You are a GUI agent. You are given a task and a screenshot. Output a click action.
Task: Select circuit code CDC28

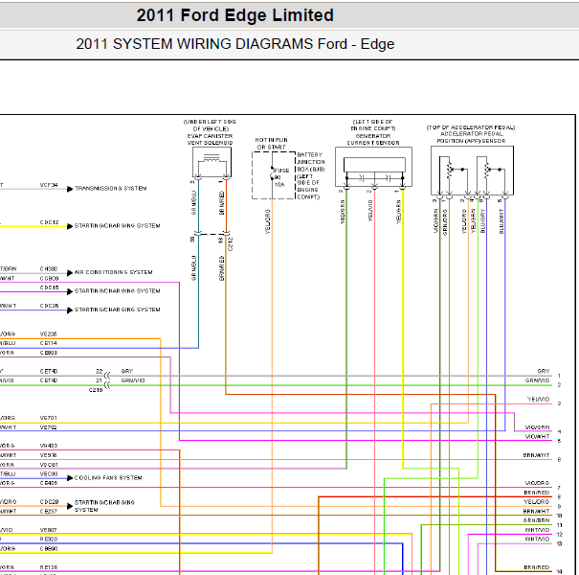49,502
